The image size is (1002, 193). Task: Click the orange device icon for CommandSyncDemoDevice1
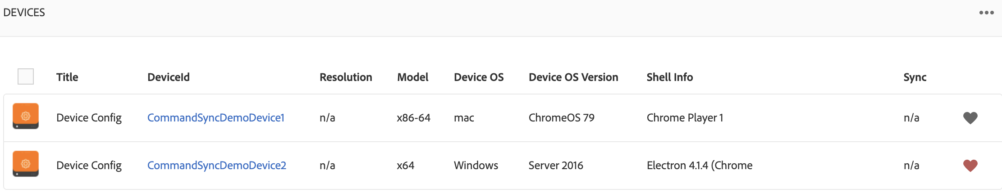26,116
